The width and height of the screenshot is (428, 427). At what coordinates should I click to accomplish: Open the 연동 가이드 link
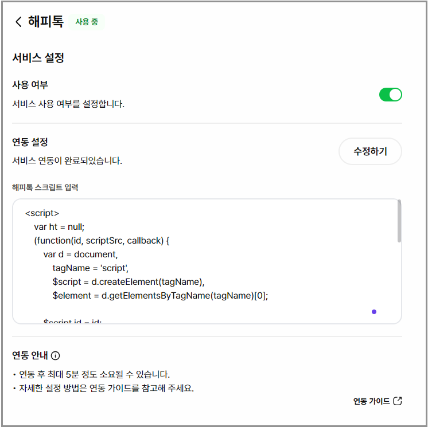[378, 401]
